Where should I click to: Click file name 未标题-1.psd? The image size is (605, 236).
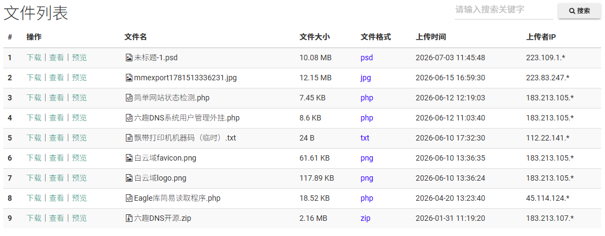pos(156,58)
